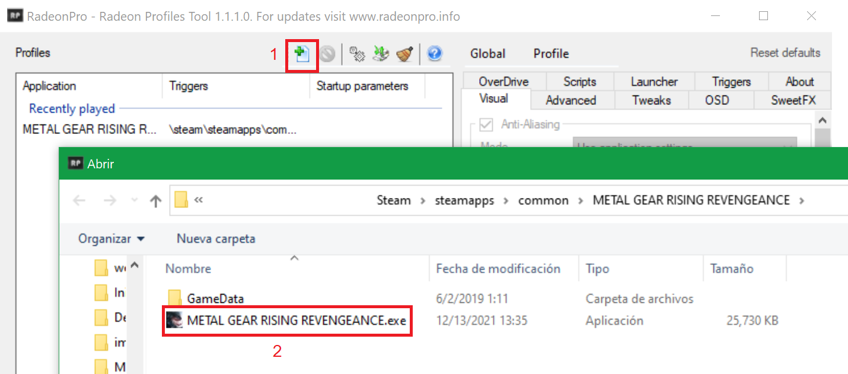This screenshot has height=374, width=848.
Task: Click the grayed-out remove profile icon
Action: [327, 55]
